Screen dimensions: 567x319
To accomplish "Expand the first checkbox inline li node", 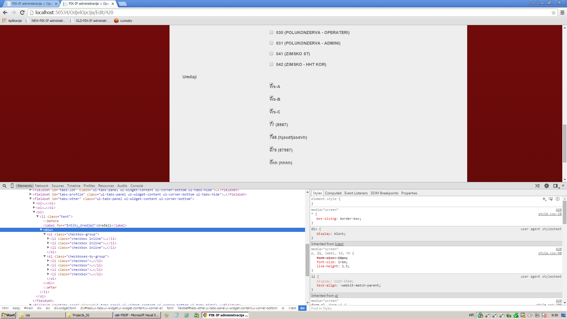I will [x=48, y=239].
